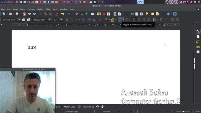Image resolution: width=201 pixels, height=113 pixels.
Task: Insert a chart from the toolbar
Action: [x=104, y=14]
